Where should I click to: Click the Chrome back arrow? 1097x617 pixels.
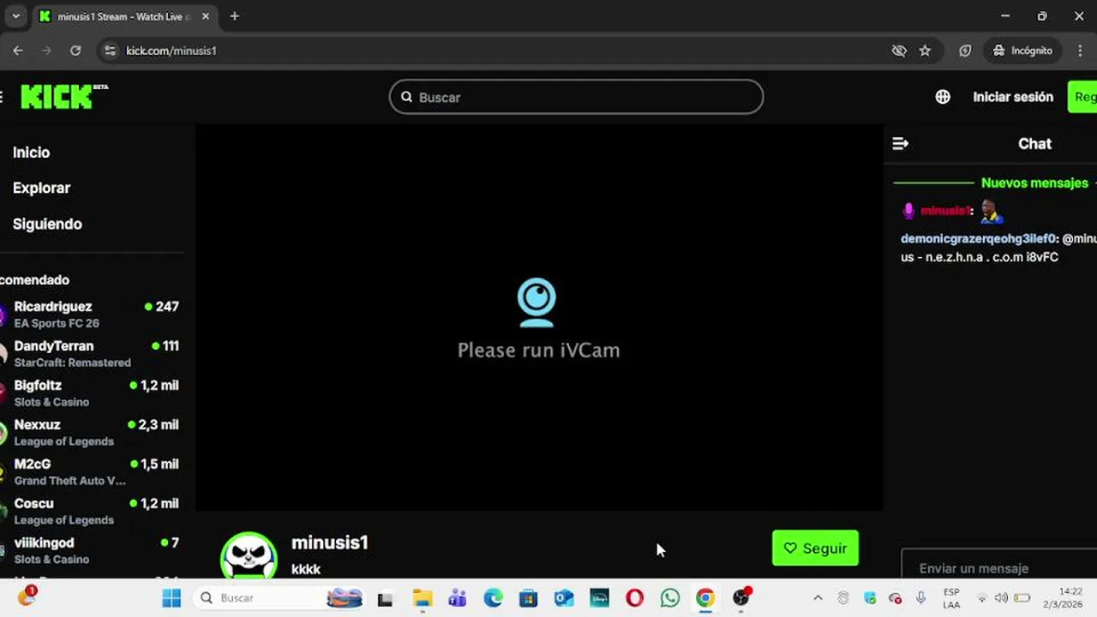(x=18, y=51)
